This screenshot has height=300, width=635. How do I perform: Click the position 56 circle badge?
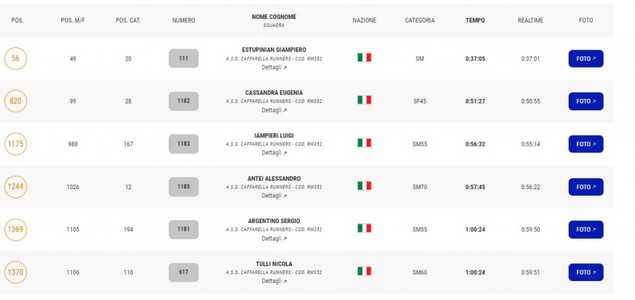pyautogui.click(x=16, y=59)
